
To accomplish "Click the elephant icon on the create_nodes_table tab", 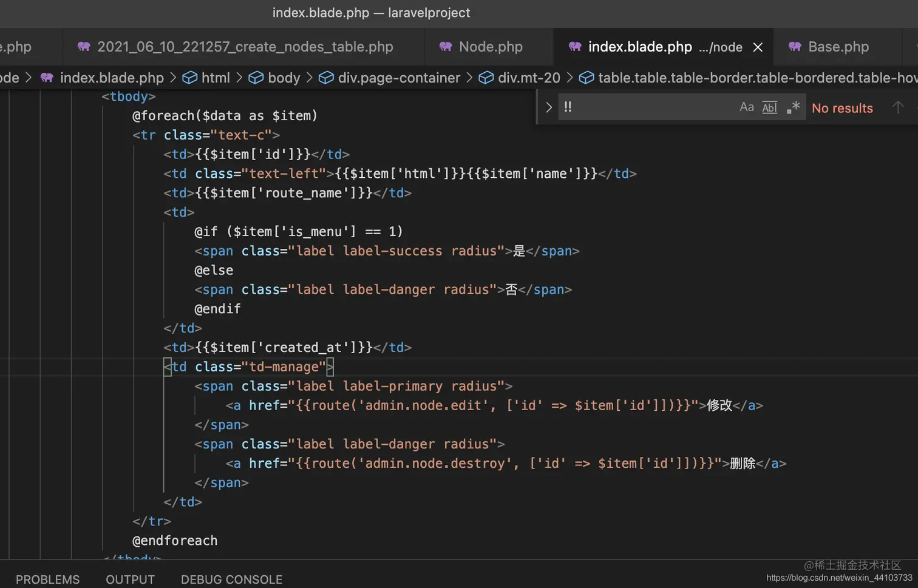I will click(84, 47).
